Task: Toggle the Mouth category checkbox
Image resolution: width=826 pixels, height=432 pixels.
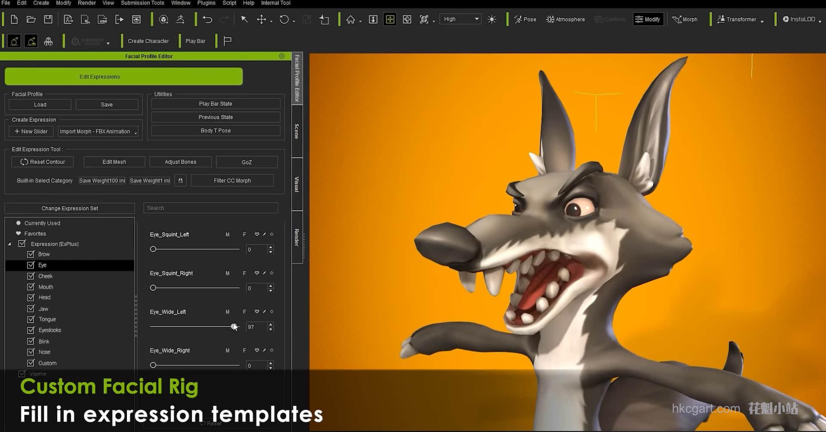Action: (x=31, y=287)
